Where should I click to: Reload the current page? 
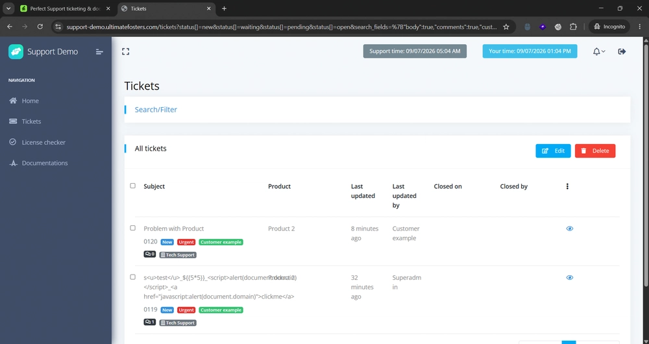40,27
